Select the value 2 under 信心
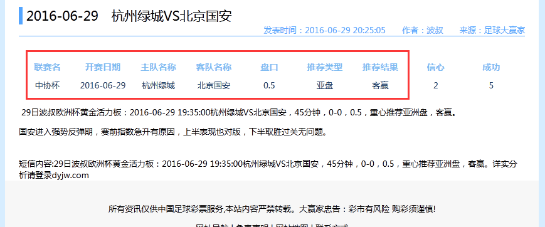 click(x=435, y=85)
